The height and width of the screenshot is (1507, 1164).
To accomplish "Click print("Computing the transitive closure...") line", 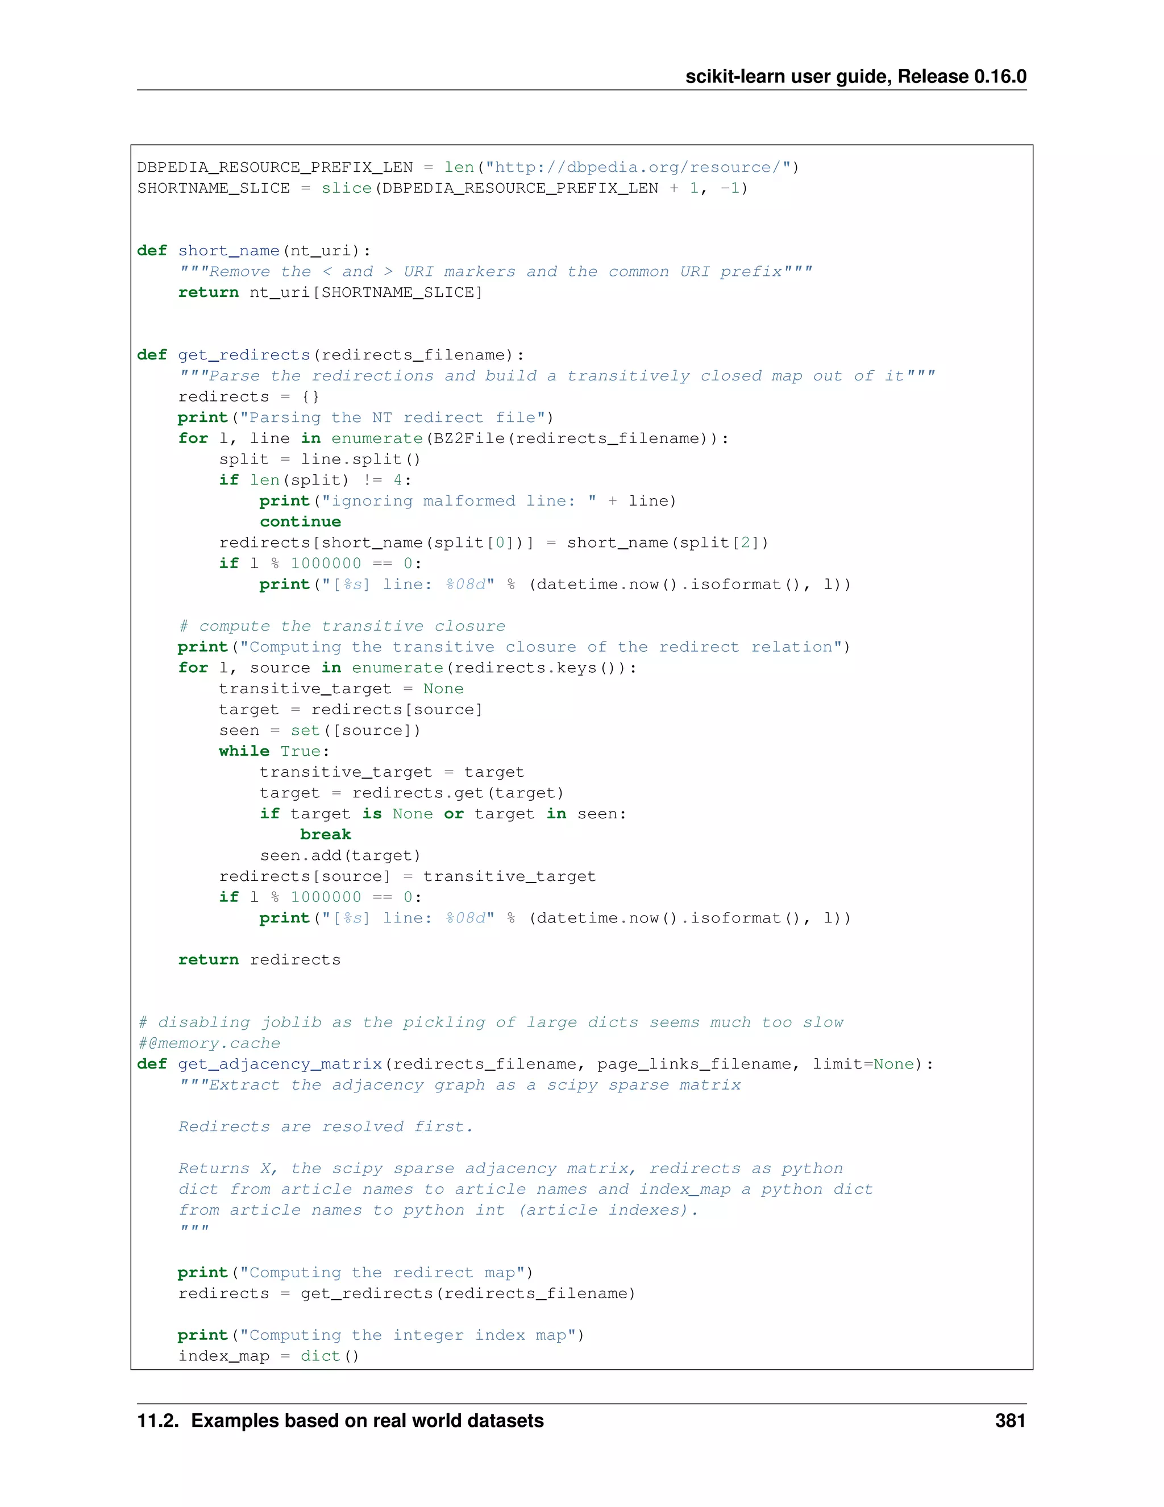I will pyautogui.click(x=514, y=647).
